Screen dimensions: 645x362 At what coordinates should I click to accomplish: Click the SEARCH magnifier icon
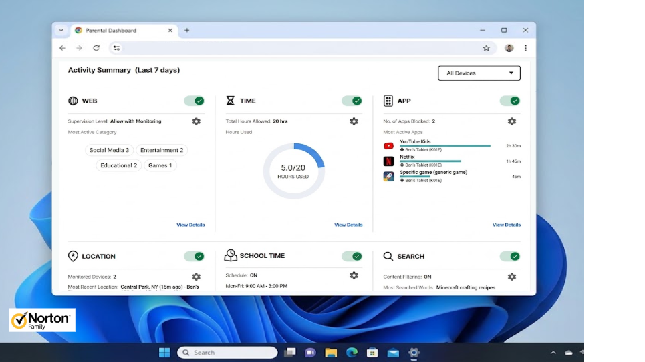(388, 256)
